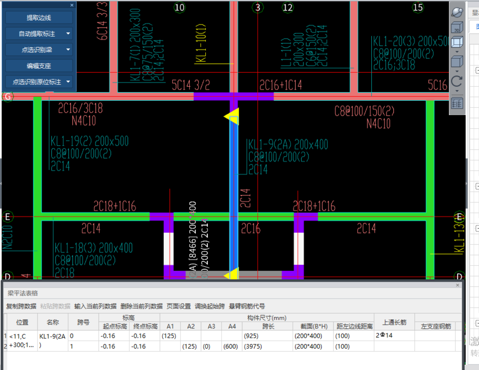Open the dropdown below solid cube icon

[x=457, y=71]
